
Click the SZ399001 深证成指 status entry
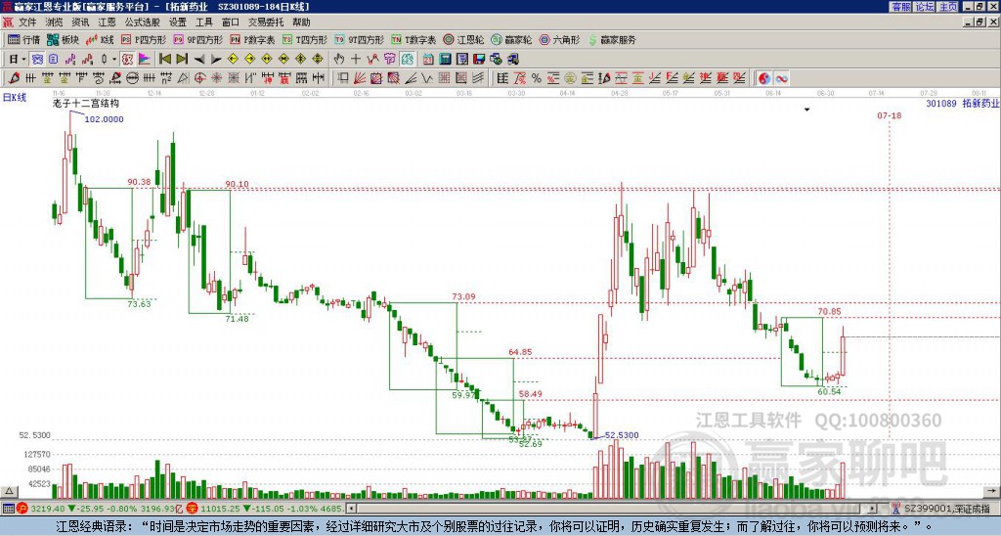tap(946, 509)
